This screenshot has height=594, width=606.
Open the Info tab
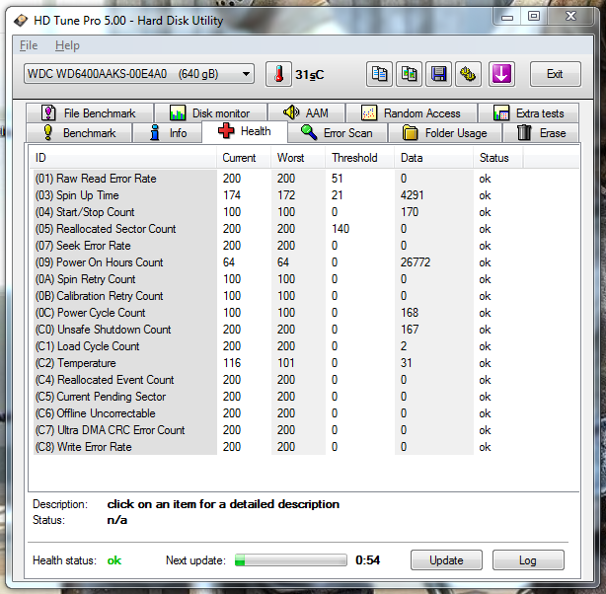click(168, 133)
